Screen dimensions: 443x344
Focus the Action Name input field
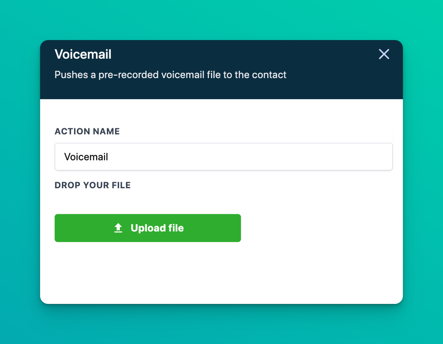coord(223,157)
